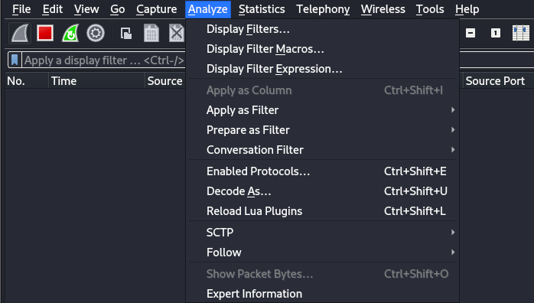
Task: Click the normal size 1:1 icon
Action: 496,33
